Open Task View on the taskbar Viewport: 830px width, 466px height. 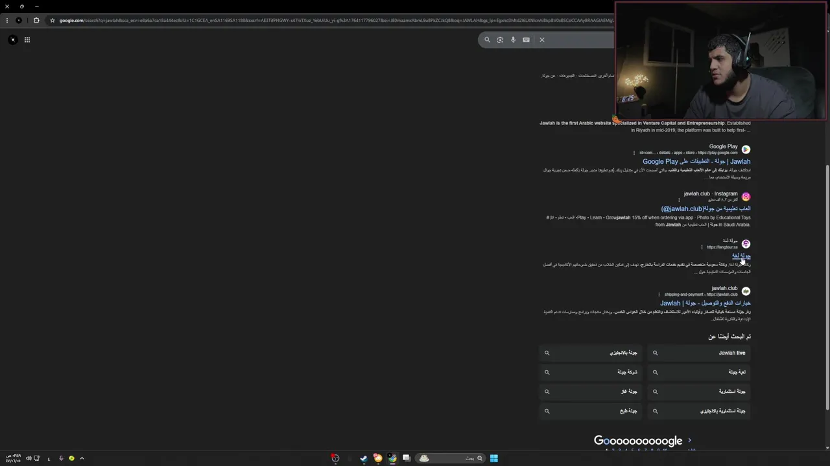tap(407, 458)
